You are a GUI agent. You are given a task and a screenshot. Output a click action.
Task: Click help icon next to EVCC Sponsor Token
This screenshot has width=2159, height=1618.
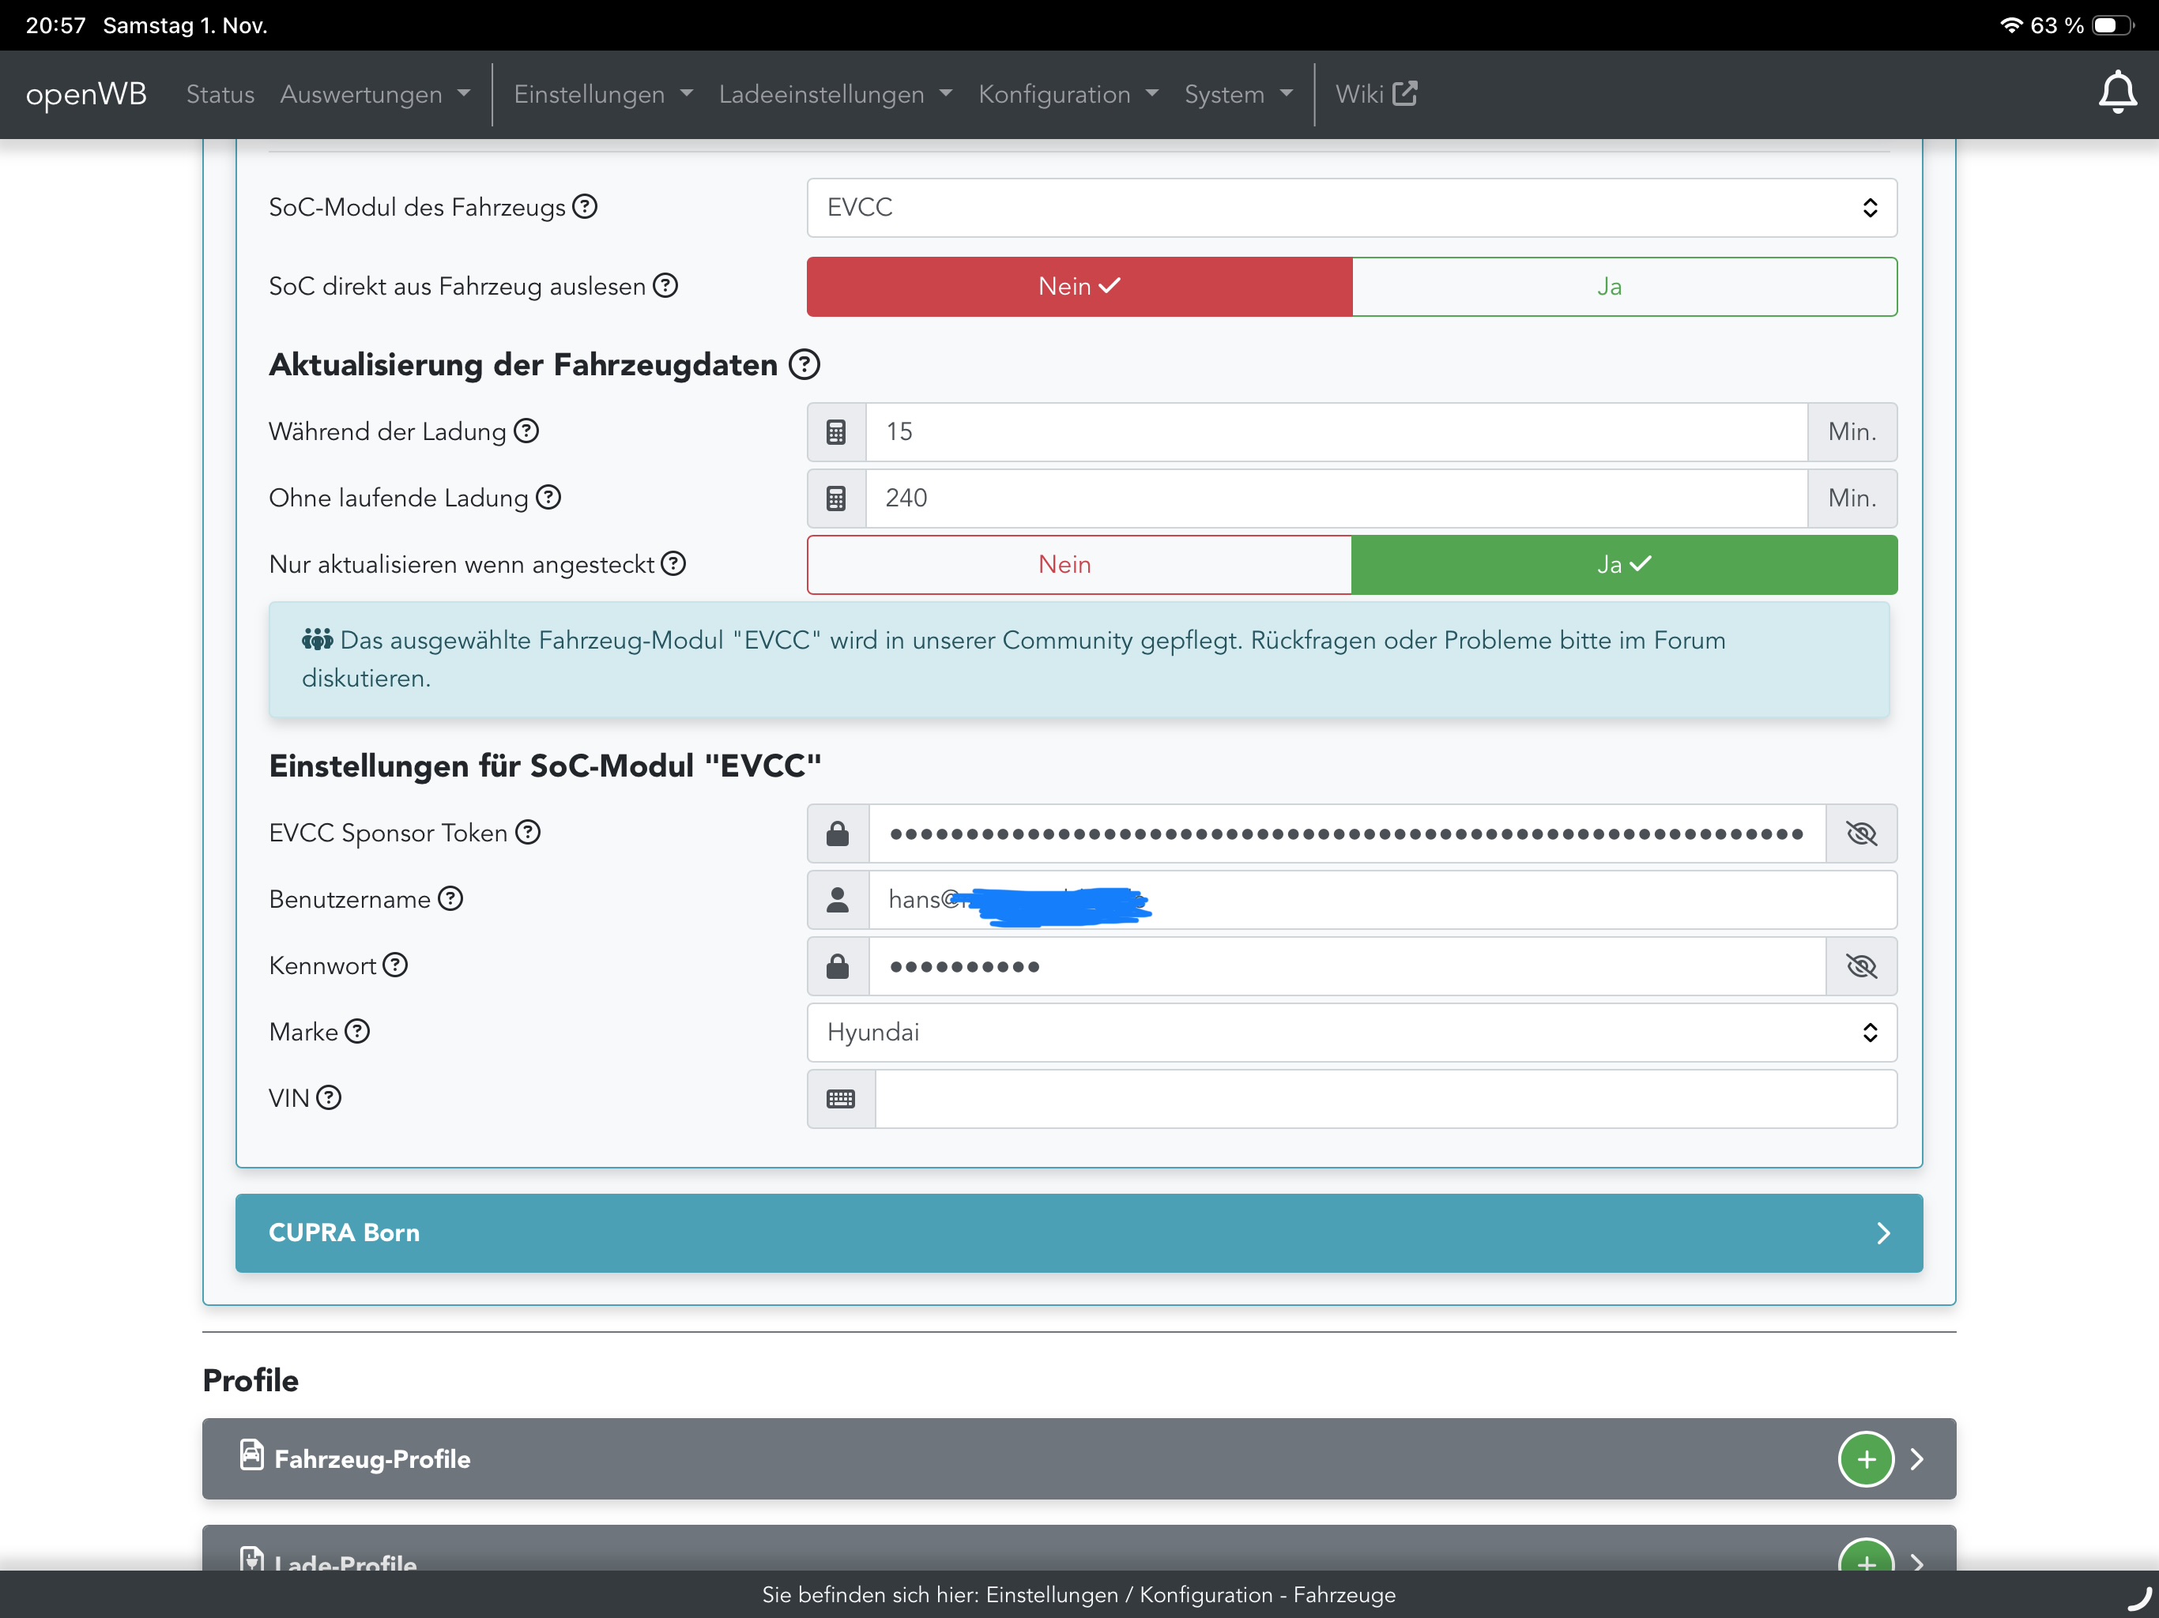pyautogui.click(x=528, y=833)
